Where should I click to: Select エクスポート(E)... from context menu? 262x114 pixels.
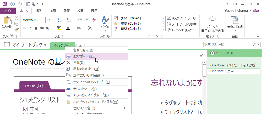(x=96, y=56)
